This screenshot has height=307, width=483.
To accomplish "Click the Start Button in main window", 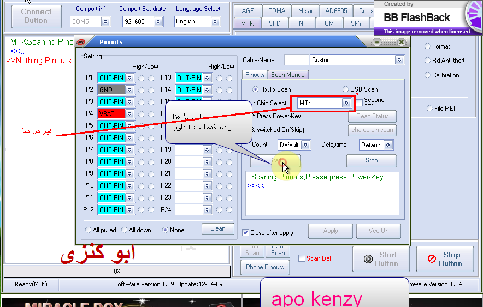I will point(381,259).
